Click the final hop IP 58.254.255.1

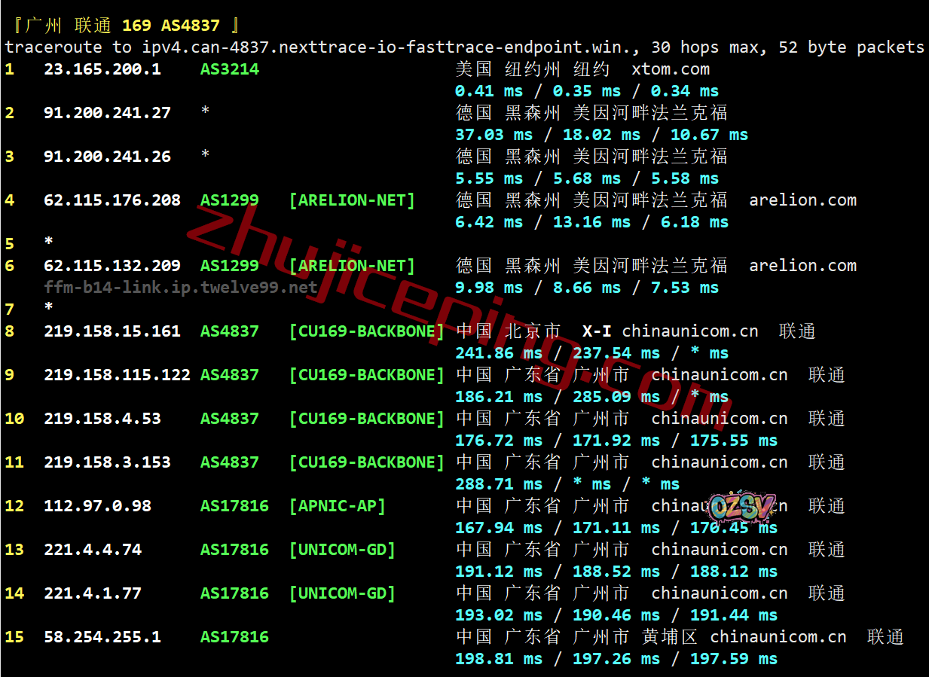102,637
